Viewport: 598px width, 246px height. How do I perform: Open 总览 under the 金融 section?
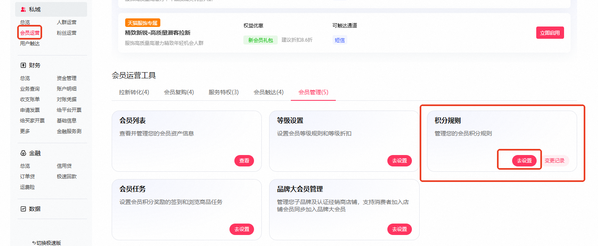click(25, 166)
